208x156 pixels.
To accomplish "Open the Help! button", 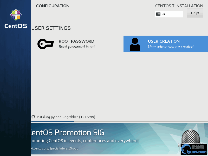I will [x=195, y=13].
